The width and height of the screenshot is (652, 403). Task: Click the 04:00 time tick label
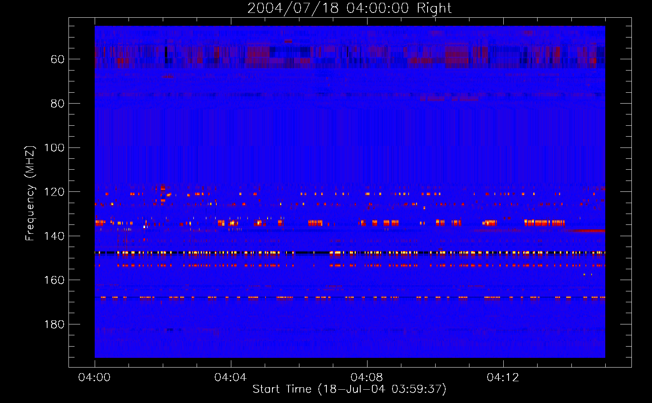coord(95,378)
